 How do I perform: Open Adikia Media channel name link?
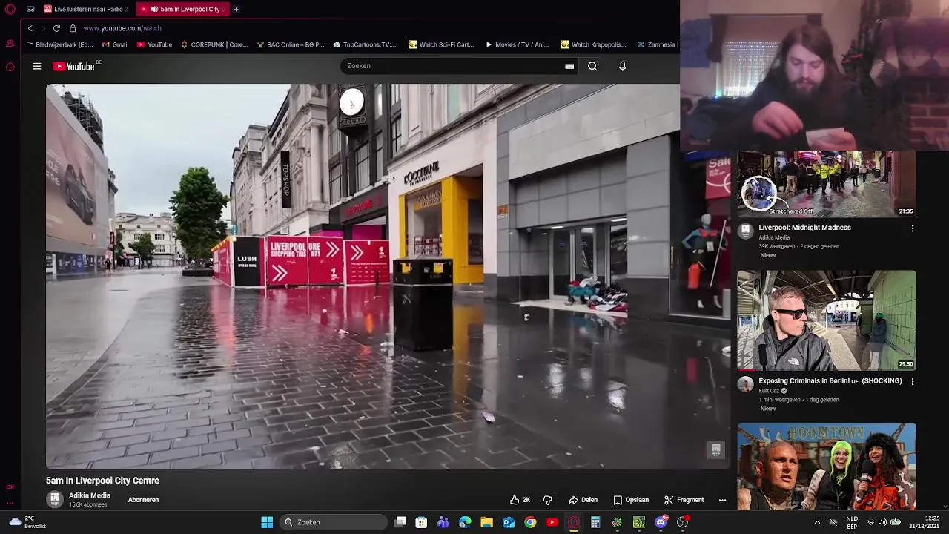pyautogui.click(x=90, y=495)
